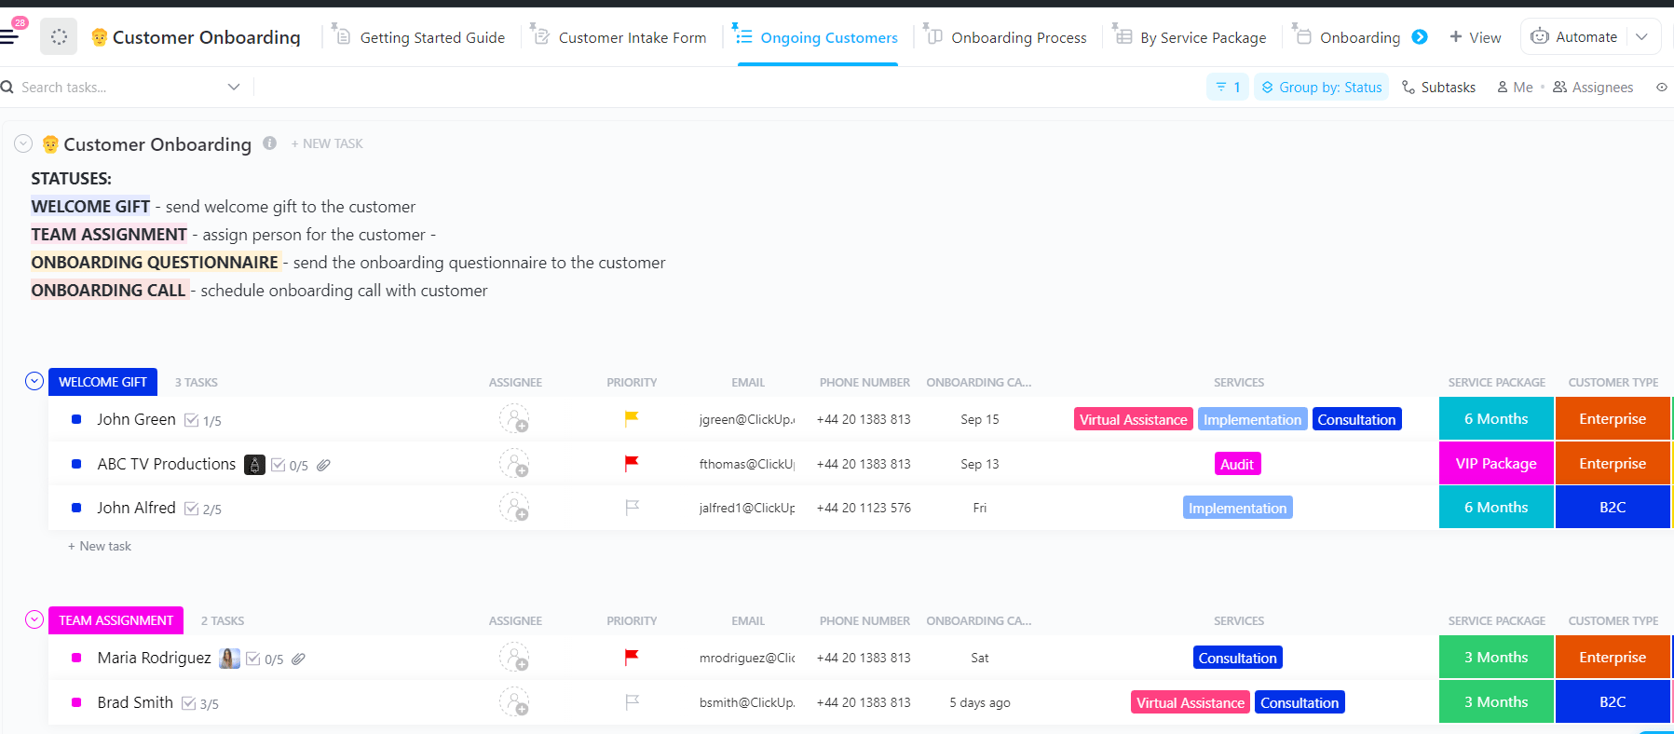Change John Alfred's B2C customer type
Screen dimensions: 1674x734
pos(1613,508)
